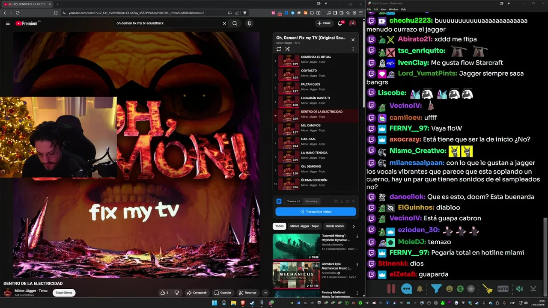
Task: Toggle the AUTO button in Social Stream
Action: click(x=503, y=289)
